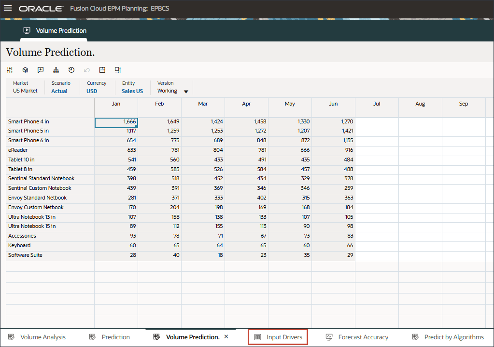Screen dimensions: 494x347
Task: Click the panel layout icon in toolbar
Action: click(x=117, y=70)
